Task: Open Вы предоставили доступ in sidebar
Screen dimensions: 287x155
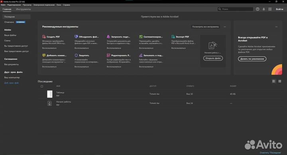Action: tap(16, 46)
